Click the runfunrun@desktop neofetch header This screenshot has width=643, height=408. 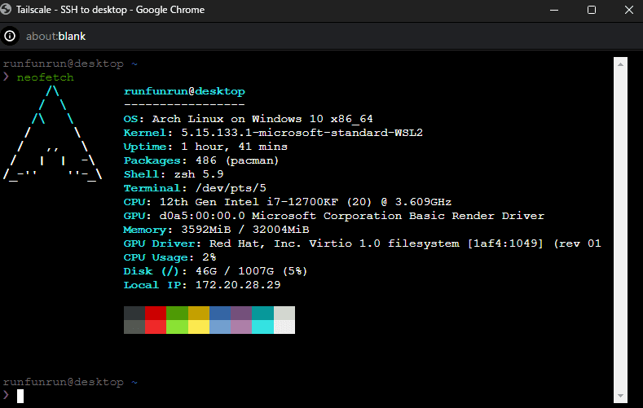(184, 91)
